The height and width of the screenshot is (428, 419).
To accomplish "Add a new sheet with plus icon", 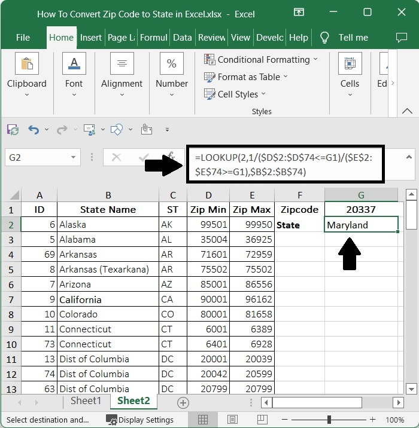I will click(x=183, y=402).
